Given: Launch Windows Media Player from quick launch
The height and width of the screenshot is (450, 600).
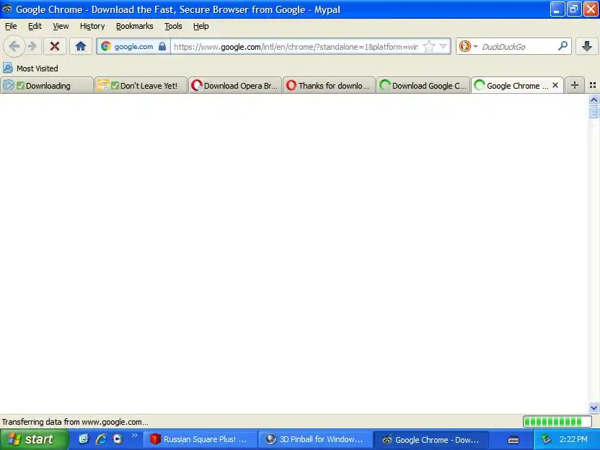Looking at the screenshot, I should tap(118, 439).
